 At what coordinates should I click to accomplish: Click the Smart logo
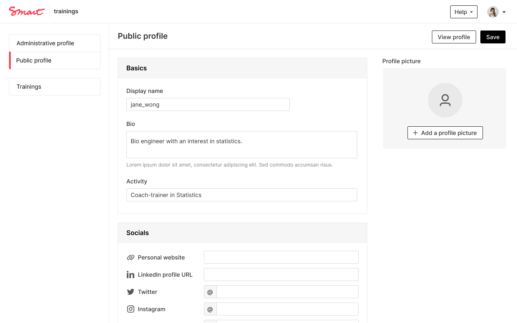pyautogui.click(x=27, y=11)
